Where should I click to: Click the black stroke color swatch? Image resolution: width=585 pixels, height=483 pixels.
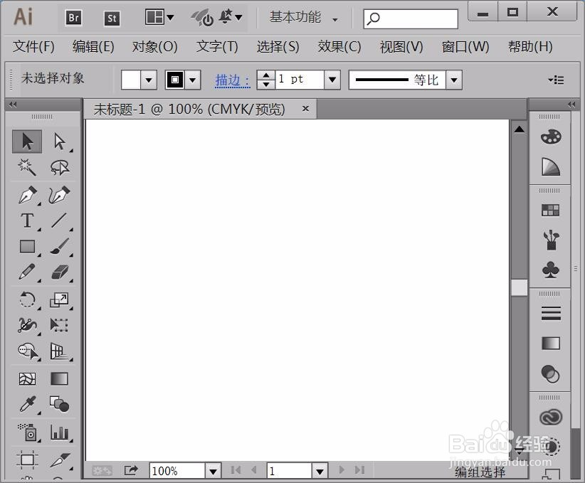[x=175, y=80]
